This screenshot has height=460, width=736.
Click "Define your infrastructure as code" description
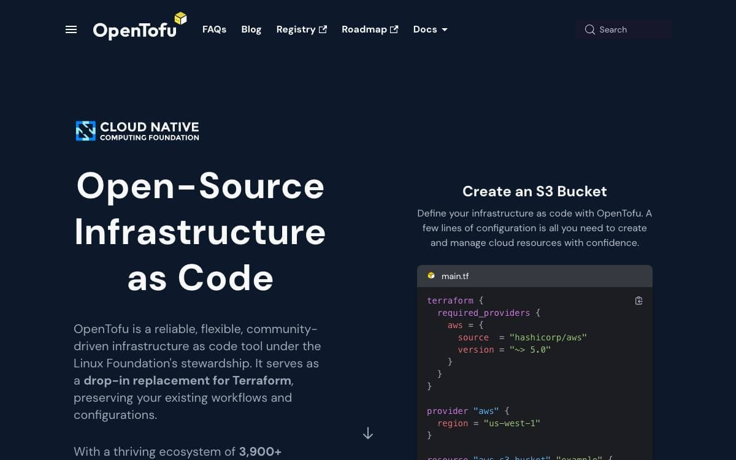click(x=535, y=228)
